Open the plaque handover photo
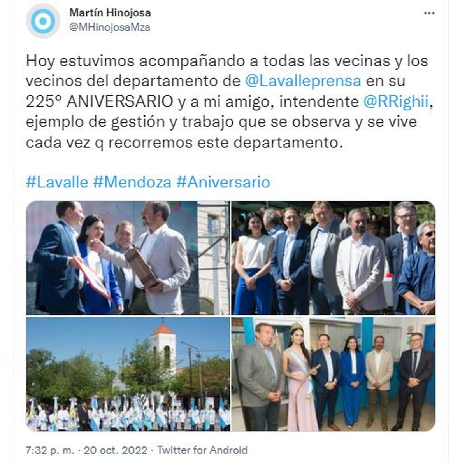467x462 pixels. [128, 258]
